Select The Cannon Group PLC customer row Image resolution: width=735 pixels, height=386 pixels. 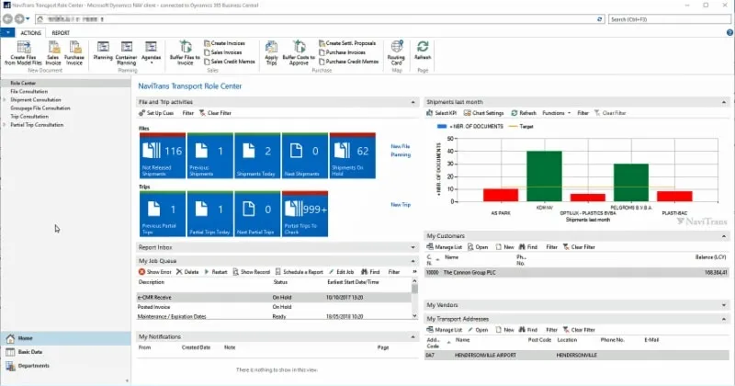coord(577,273)
